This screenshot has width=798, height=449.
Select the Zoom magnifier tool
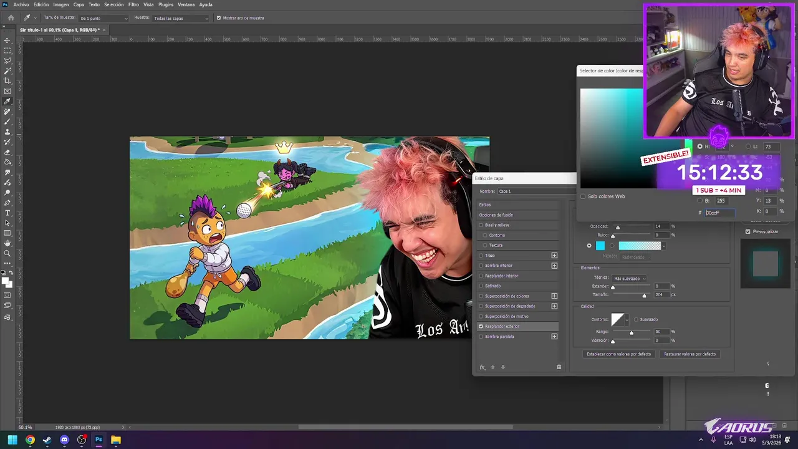7,253
